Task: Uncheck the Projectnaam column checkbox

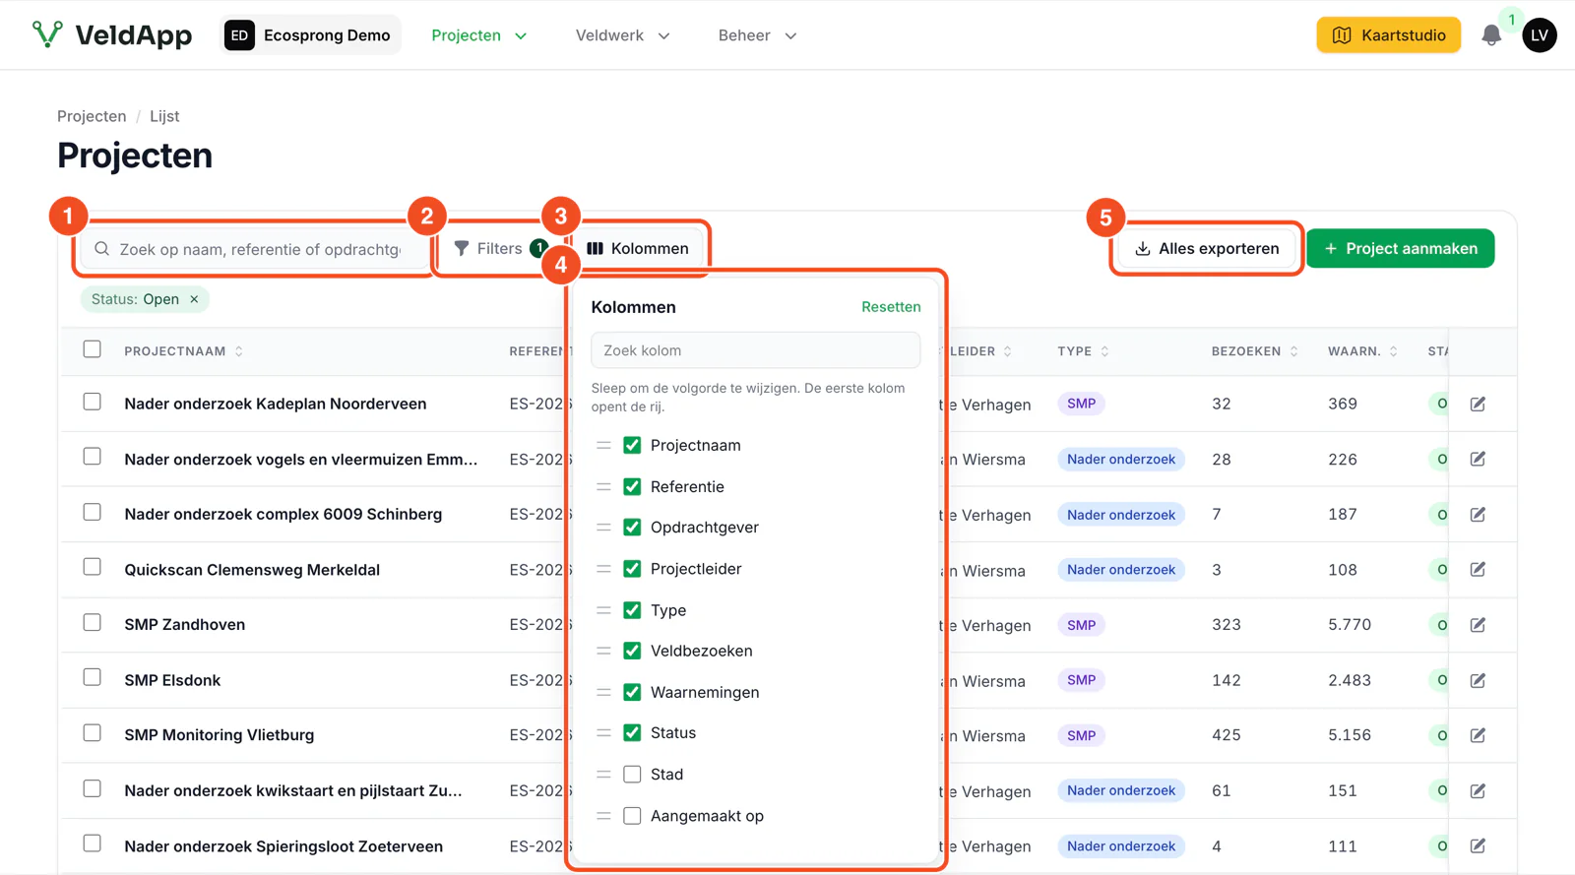Action: pos(632,445)
